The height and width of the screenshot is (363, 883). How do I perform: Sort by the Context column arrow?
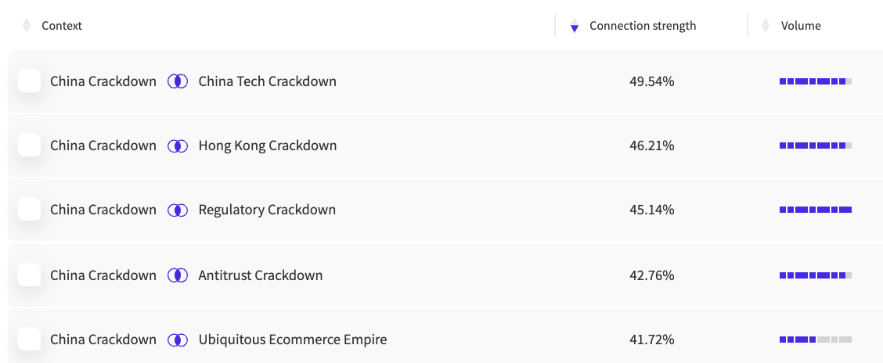coord(26,25)
